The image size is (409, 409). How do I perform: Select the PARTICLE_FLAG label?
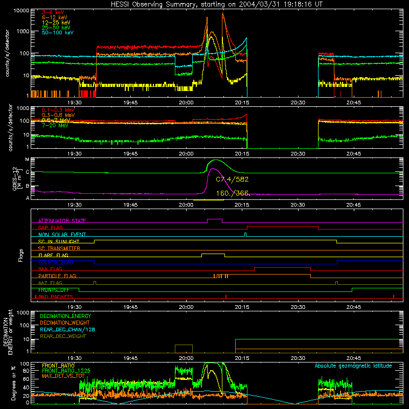tap(57, 276)
